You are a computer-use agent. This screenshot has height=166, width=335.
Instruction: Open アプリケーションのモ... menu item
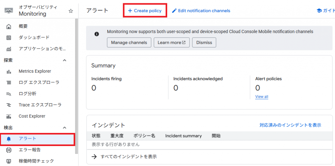pyautogui.click(x=42, y=49)
